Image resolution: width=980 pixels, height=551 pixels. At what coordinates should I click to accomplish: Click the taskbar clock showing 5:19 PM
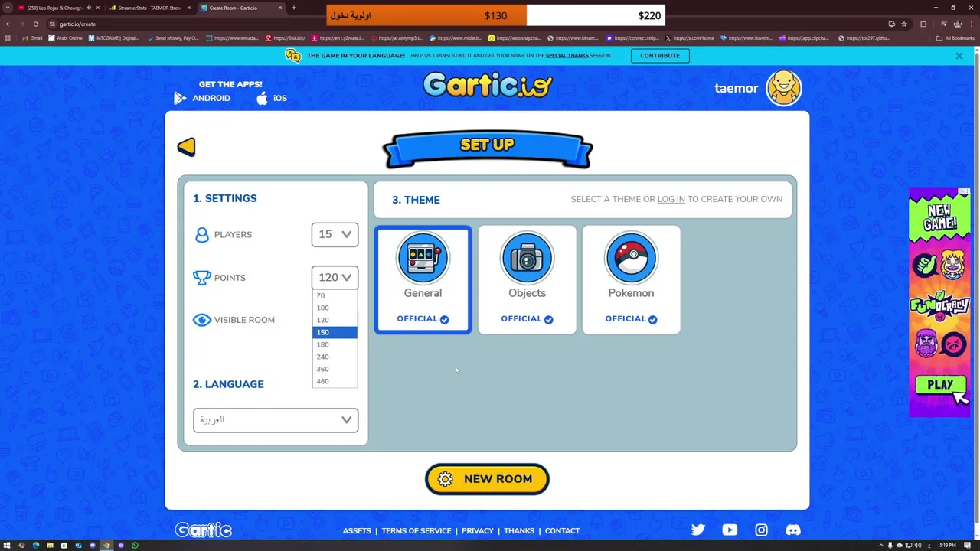point(948,546)
